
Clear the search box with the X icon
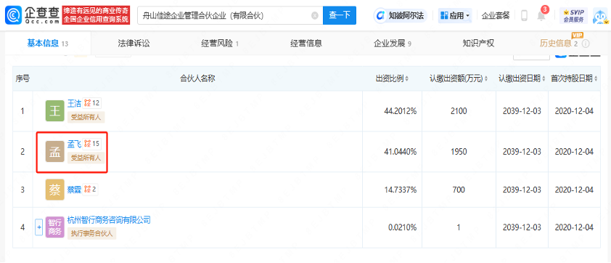pyautogui.click(x=314, y=15)
